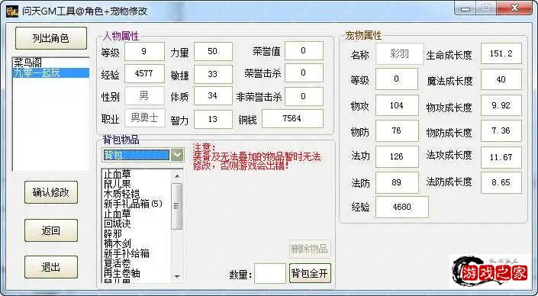Click the 确认修改 button

[x=51, y=192]
